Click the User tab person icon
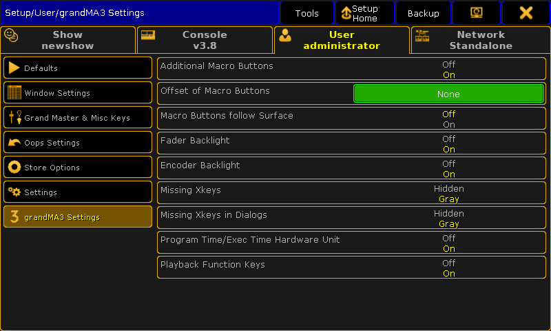The image size is (551, 331). pos(285,35)
